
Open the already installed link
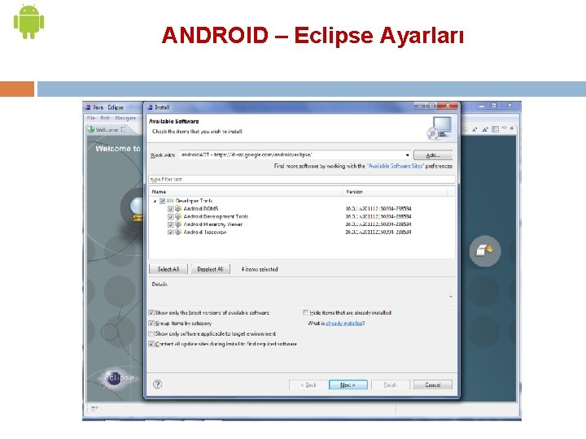[x=344, y=324]
